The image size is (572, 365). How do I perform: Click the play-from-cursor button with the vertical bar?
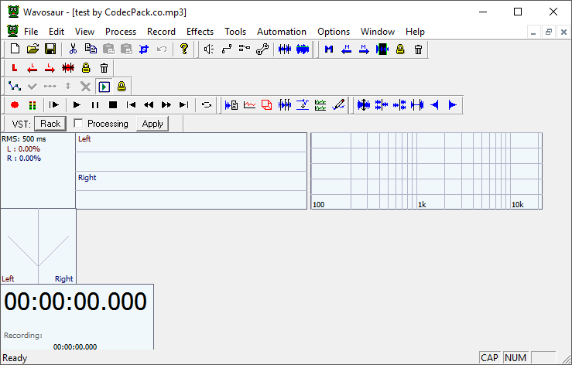[54, 105]
